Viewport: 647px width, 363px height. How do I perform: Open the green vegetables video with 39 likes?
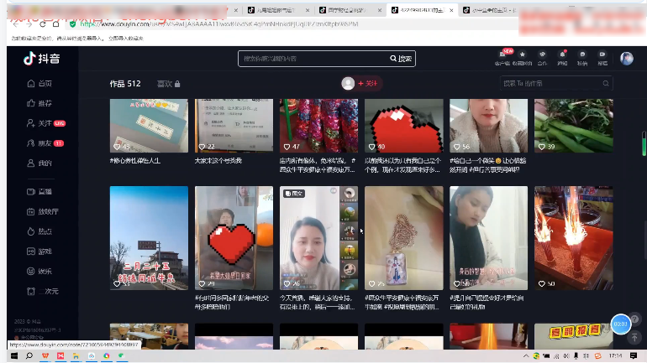click(574, 126)
